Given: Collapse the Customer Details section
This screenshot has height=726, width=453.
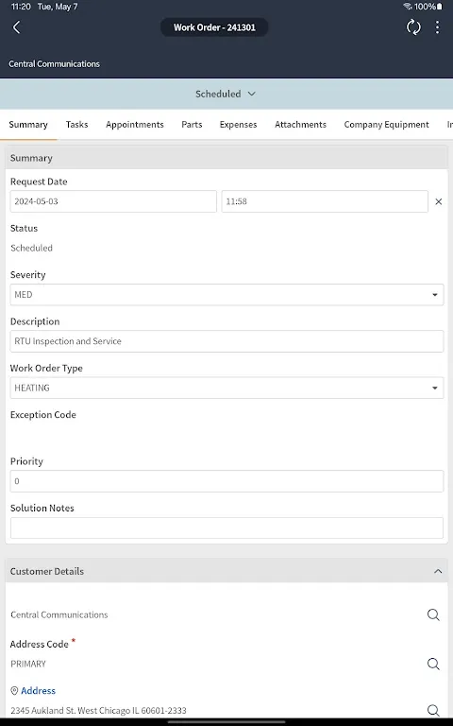Looking at the screenshot, I should [438, 571].
